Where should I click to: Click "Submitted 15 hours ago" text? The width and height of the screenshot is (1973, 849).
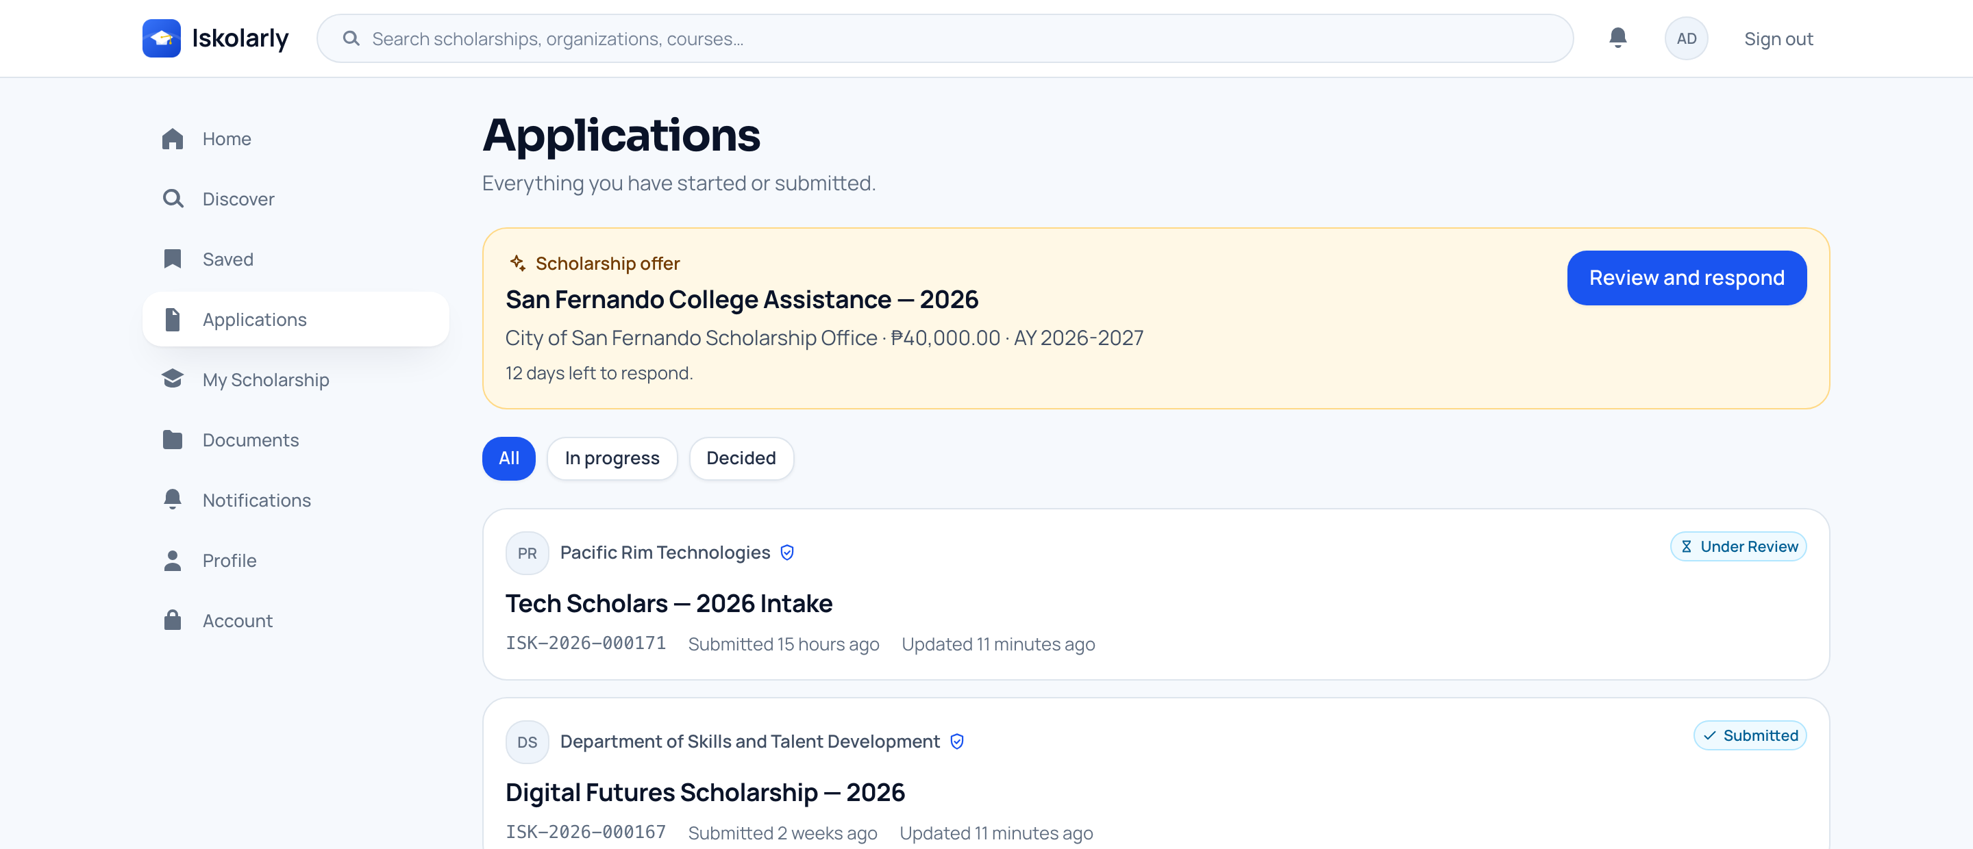pyautogui.click(x=783, y=644)
